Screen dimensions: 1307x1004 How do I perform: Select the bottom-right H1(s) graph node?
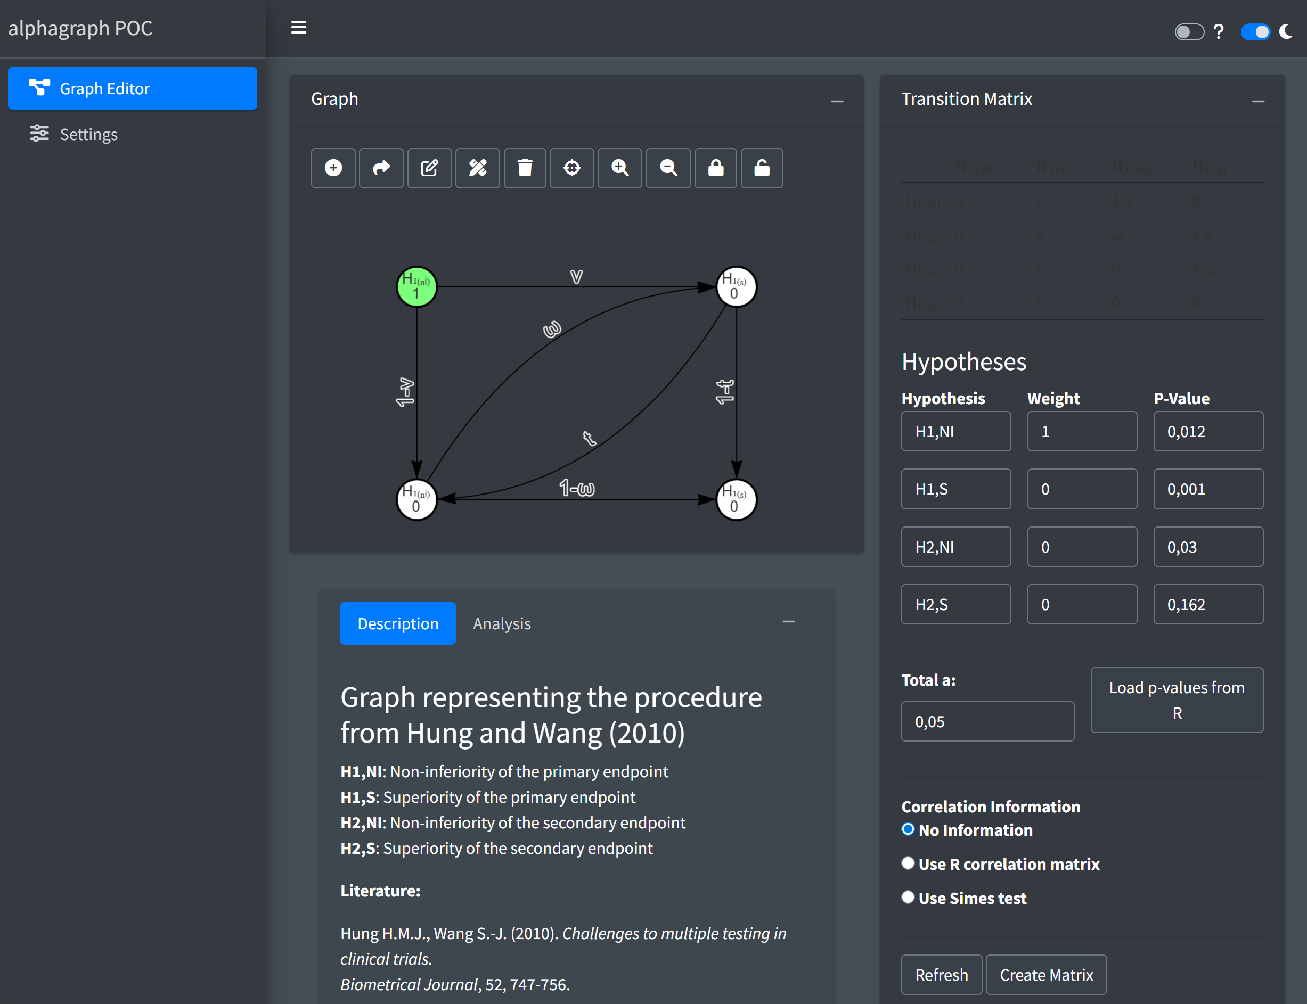click(x=736, y=500)
